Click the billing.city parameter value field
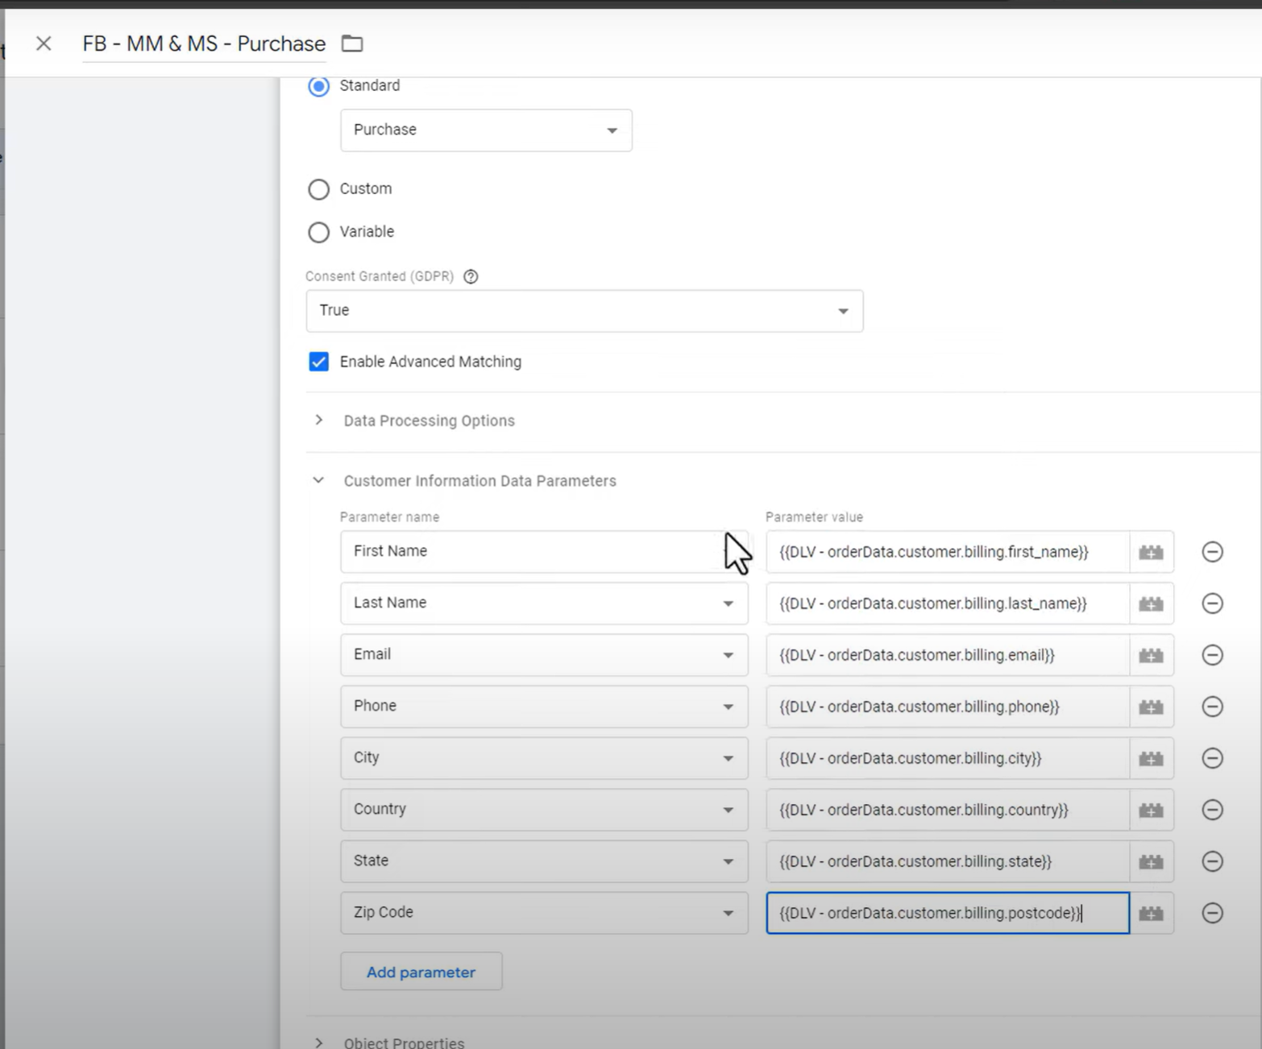Screen dimensions: 1262x1049 pos(947,758)
